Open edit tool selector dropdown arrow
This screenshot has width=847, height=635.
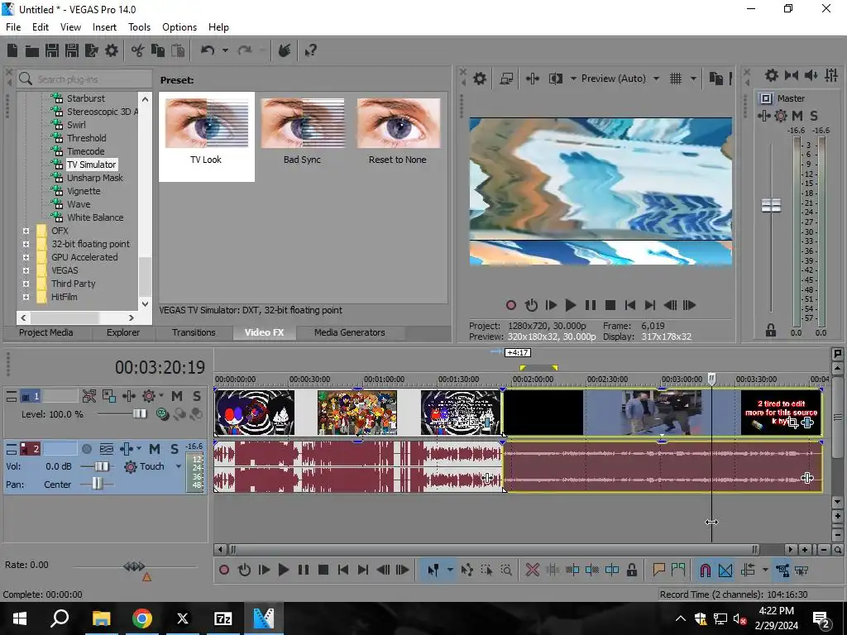449,570
